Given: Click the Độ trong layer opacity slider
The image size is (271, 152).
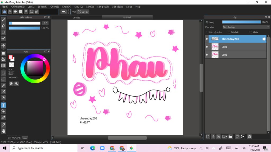Looking at the screenshot, I should pyautogui.click(x=241, y=22).
